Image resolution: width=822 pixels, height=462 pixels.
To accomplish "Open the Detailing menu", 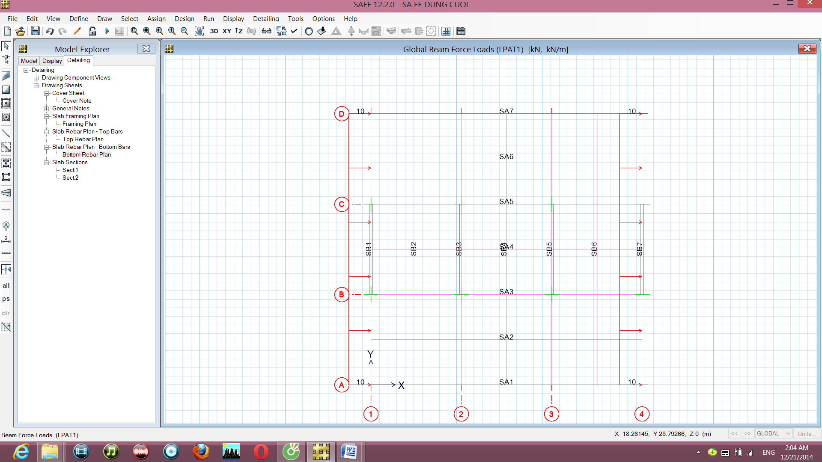I will (266, 19).
